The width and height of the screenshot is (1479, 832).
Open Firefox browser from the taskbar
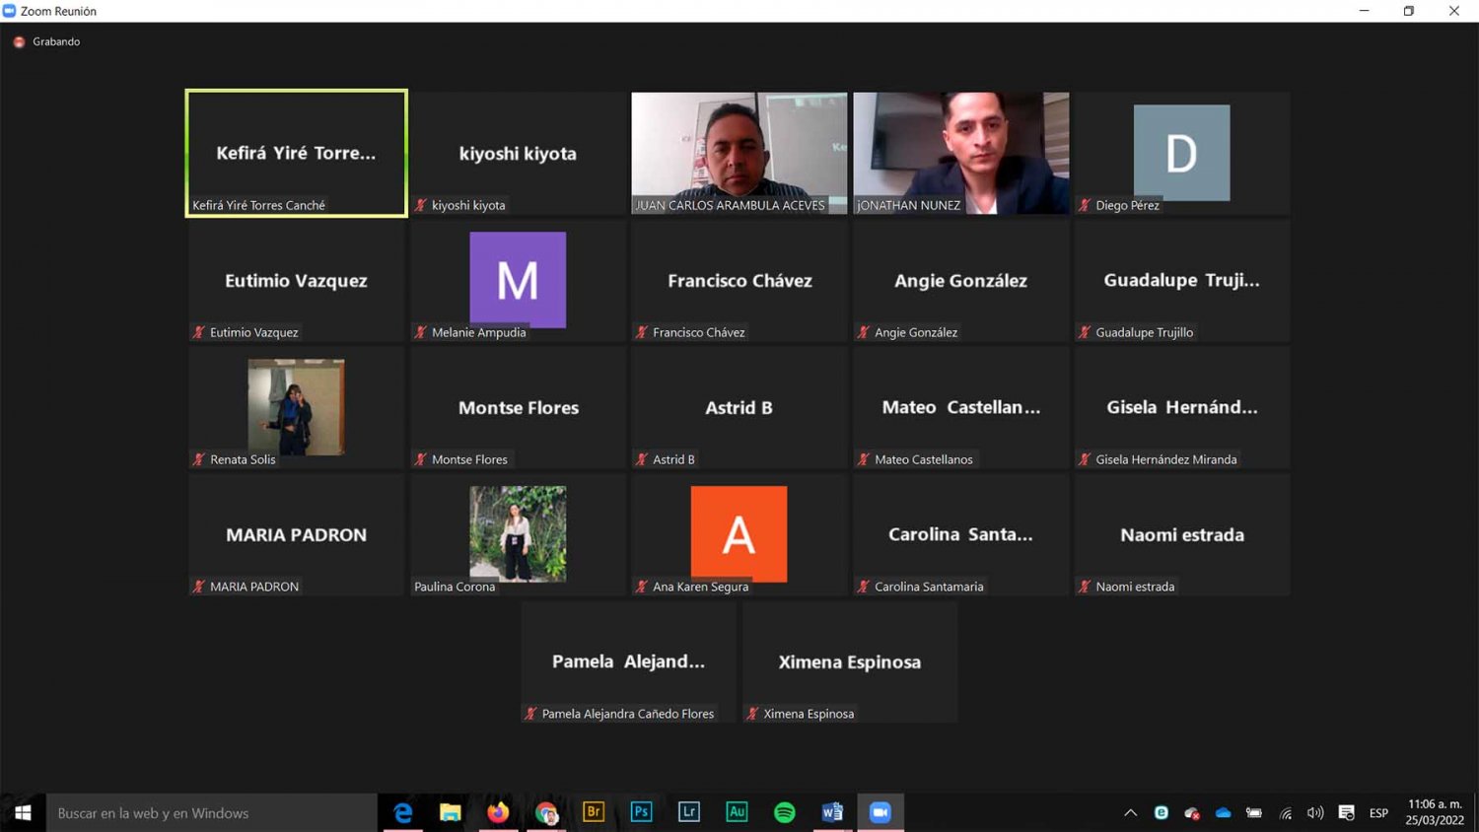click(498, 812)
